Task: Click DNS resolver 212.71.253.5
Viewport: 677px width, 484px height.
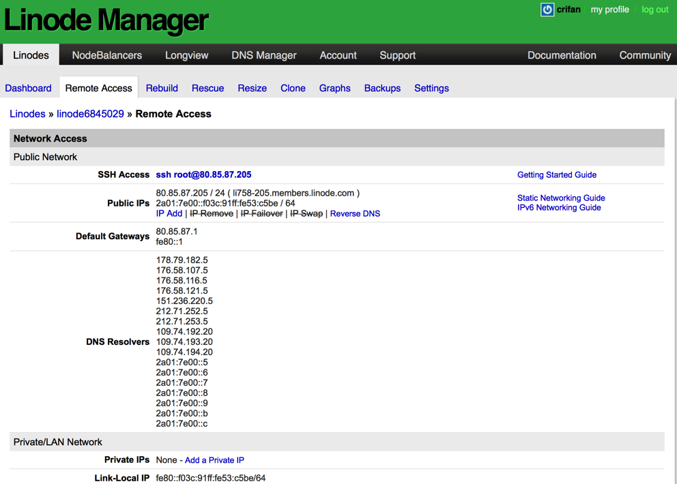Action: 182,322
